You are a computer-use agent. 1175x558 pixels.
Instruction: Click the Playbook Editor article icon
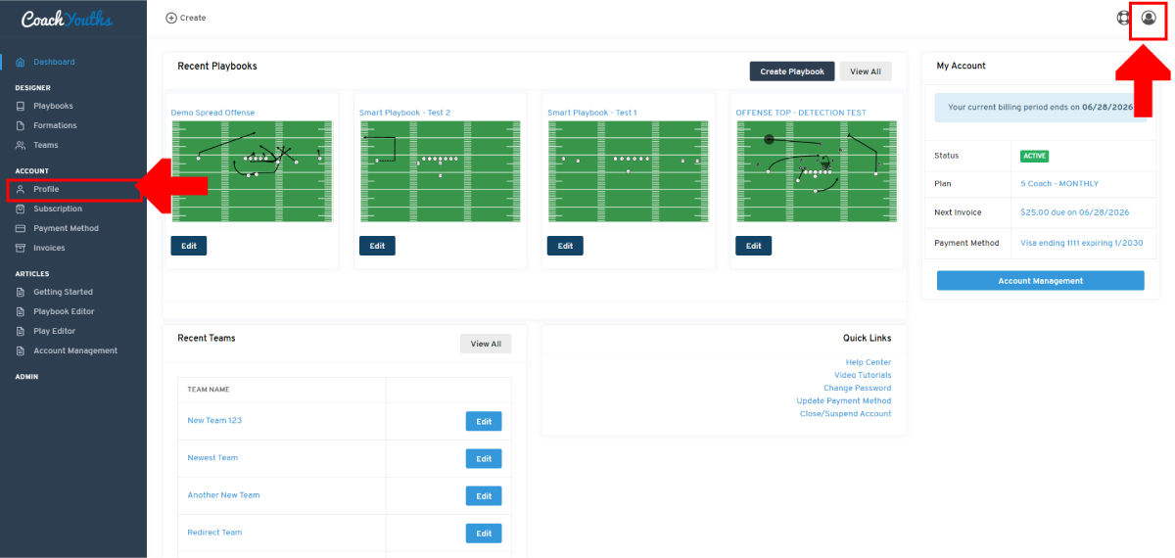[22, 311]
